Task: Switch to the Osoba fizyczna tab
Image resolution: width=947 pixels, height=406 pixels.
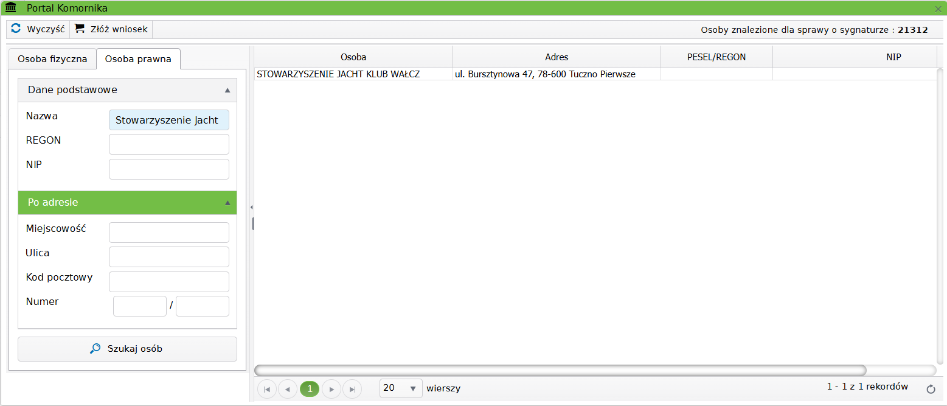Action: point(52,59)
